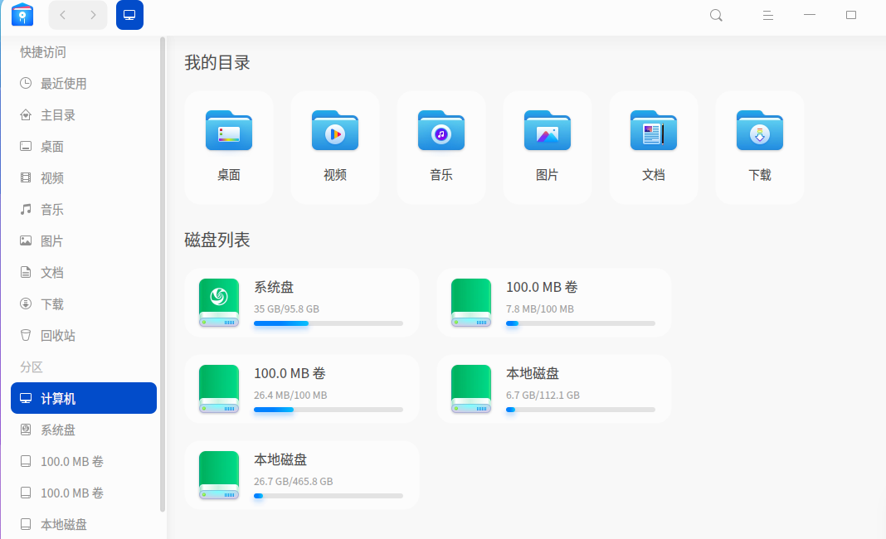Open 最近使用 in the sidebar
Viewport: 886px width, 539px height.
point(84,84)
